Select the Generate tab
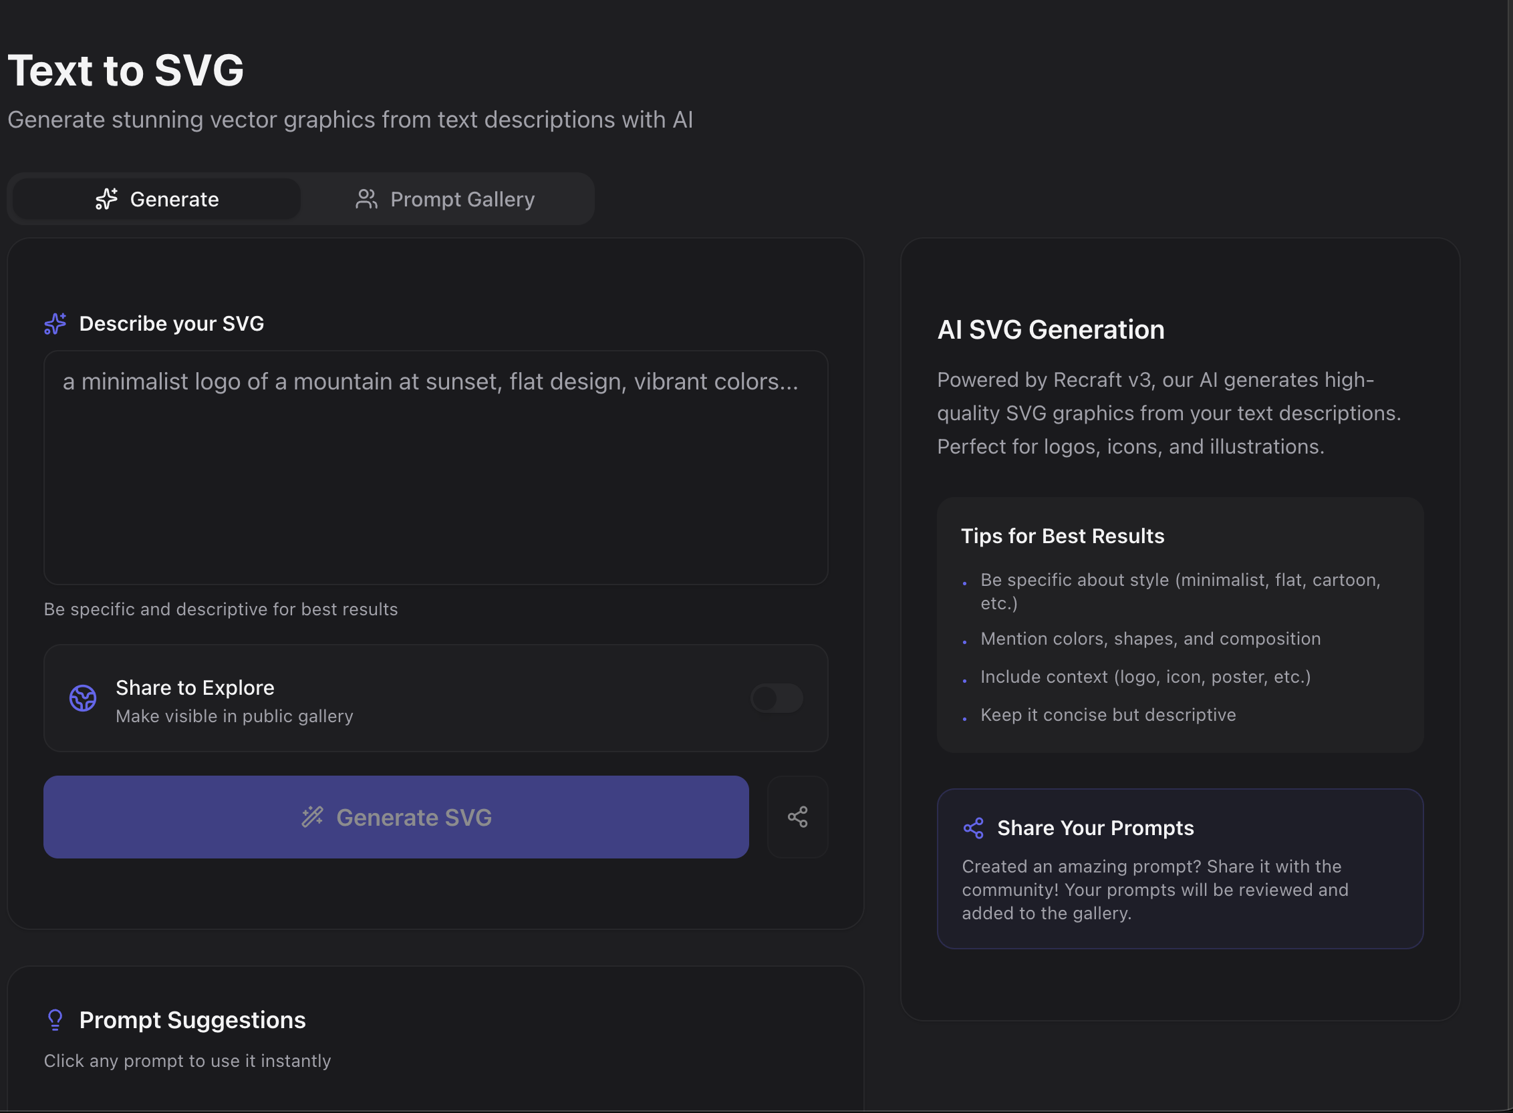 point(156,200)
